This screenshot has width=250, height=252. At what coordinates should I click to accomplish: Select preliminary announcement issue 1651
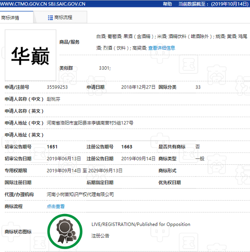coord(52,147)
